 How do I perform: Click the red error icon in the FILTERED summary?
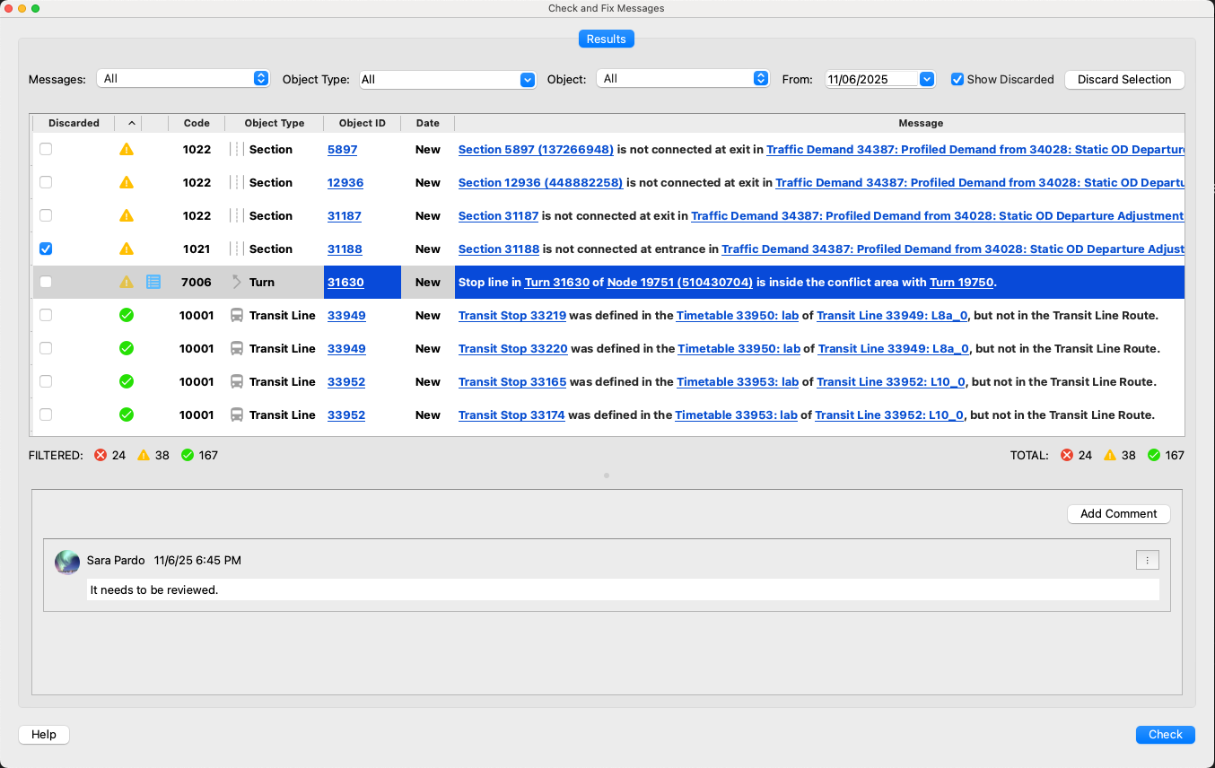pyautogui.click(x=100, y=455)
